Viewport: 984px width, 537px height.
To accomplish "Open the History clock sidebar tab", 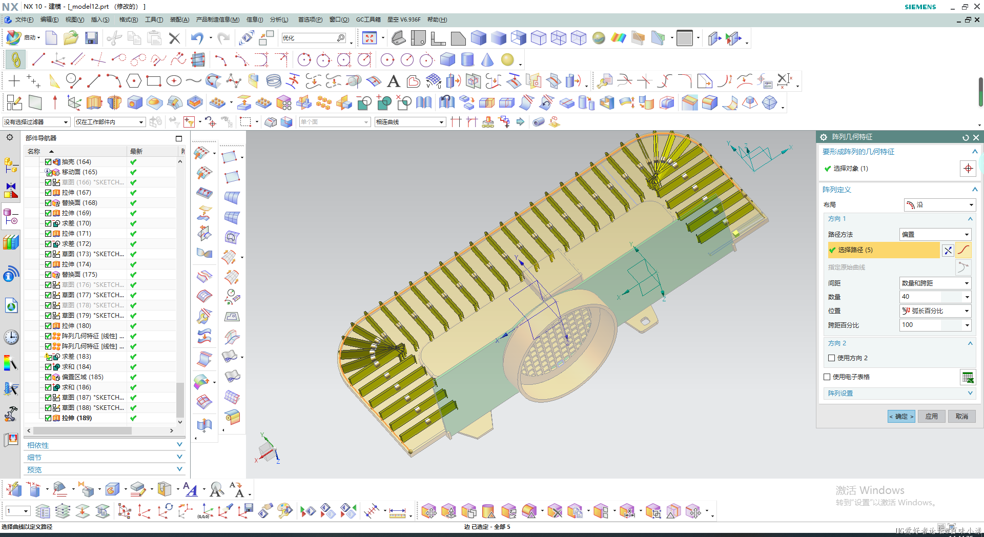I will click(11, 337).
